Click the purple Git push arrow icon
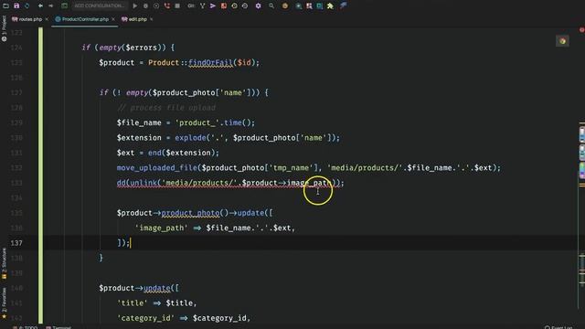 click(213, 5)
